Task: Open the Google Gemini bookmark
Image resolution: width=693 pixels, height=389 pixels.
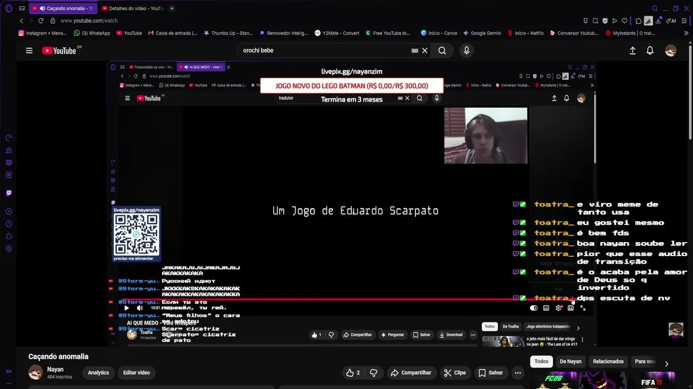Action: (x=482, y=33)
